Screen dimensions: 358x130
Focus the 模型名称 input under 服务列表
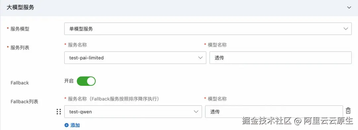[x=280, y=58]
